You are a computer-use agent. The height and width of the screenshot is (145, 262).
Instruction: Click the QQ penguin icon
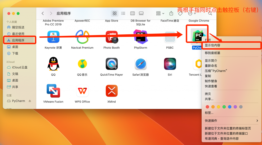[53, 64]
